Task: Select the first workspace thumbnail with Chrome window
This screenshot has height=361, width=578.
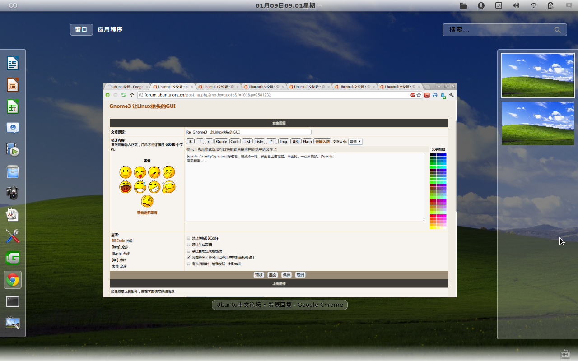Action: (x=538, y=75)
